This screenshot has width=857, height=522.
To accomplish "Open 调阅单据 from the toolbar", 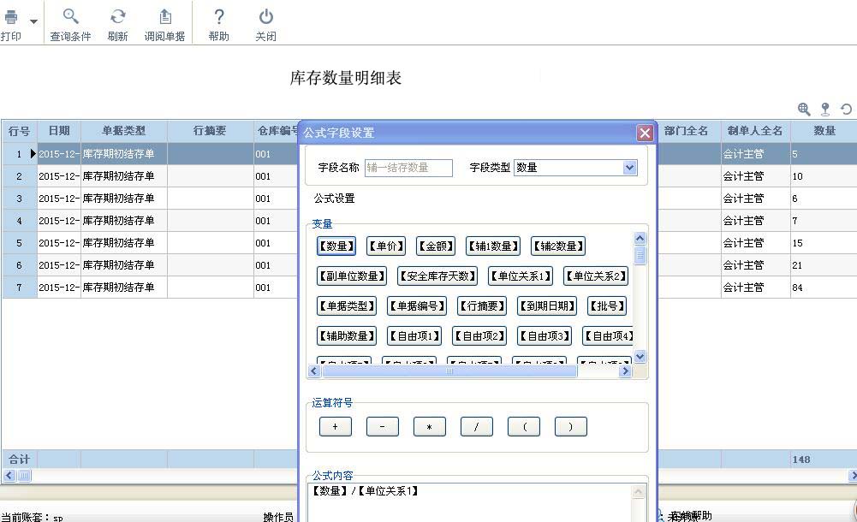I will point(164,17).
